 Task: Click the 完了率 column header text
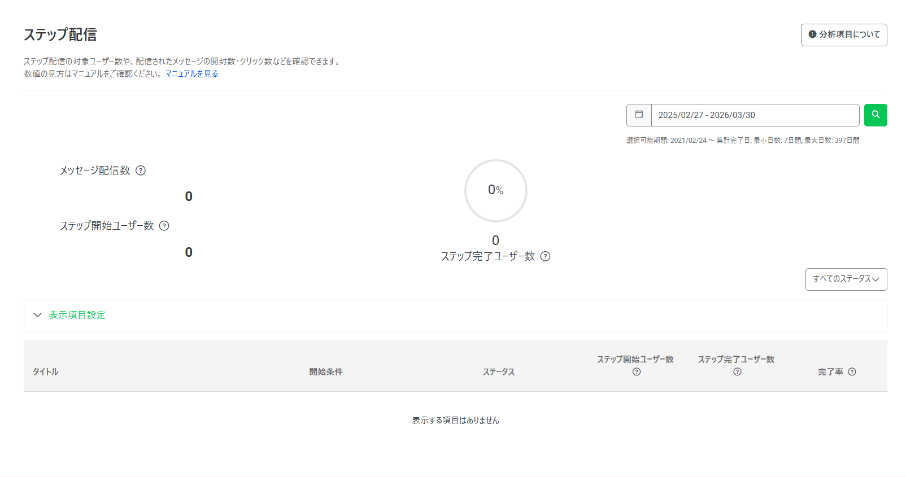[x=830, y=371]
